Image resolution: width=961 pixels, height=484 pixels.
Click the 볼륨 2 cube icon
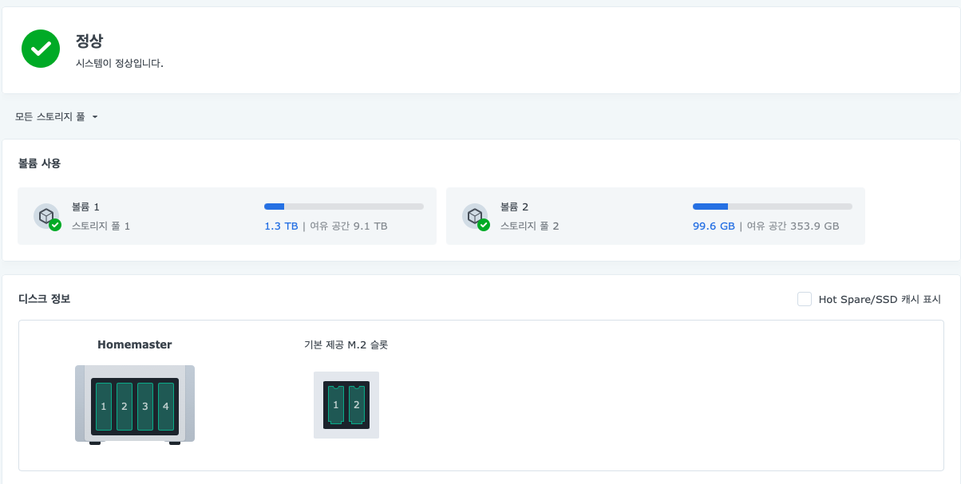point(475,216)
